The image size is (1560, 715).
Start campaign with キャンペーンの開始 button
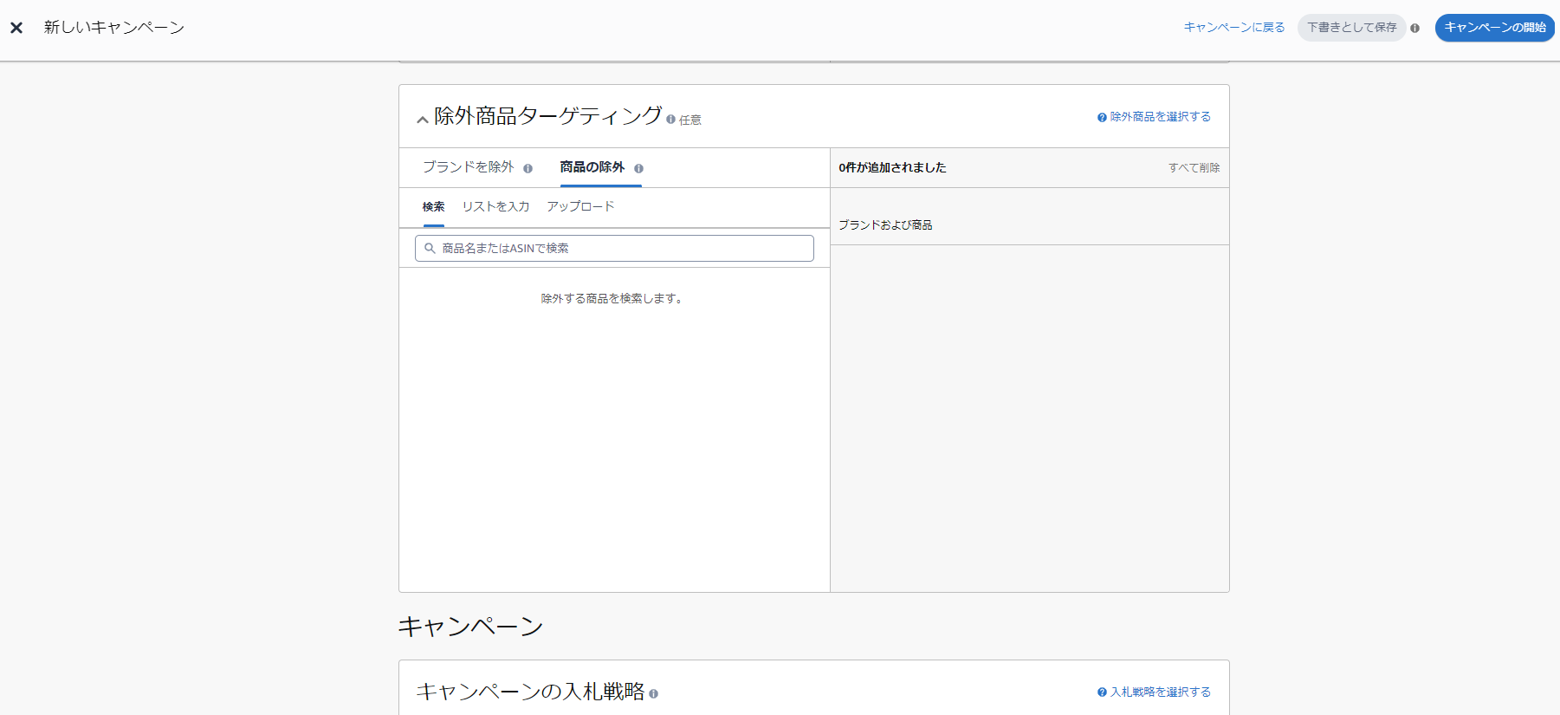pyautogui.click(x=1495, y=28)
